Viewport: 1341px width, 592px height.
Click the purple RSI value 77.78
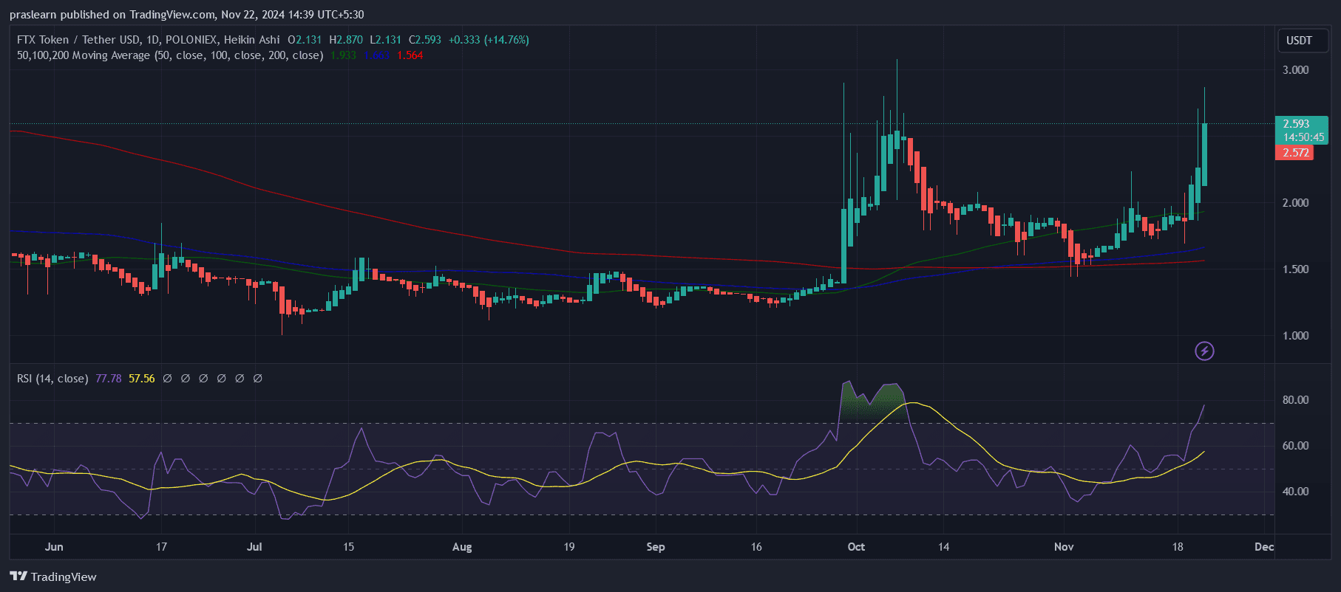point(109,379)
